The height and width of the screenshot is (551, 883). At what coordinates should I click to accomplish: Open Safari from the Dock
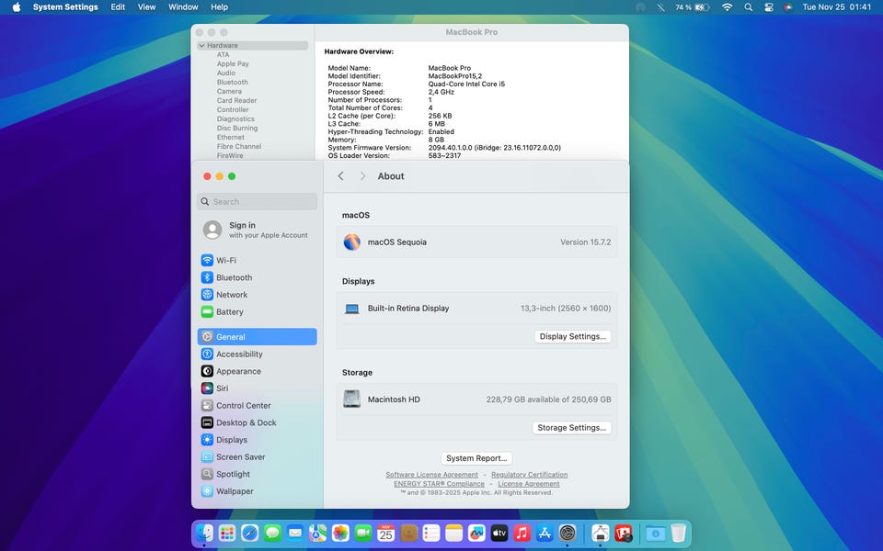[249, 534]
